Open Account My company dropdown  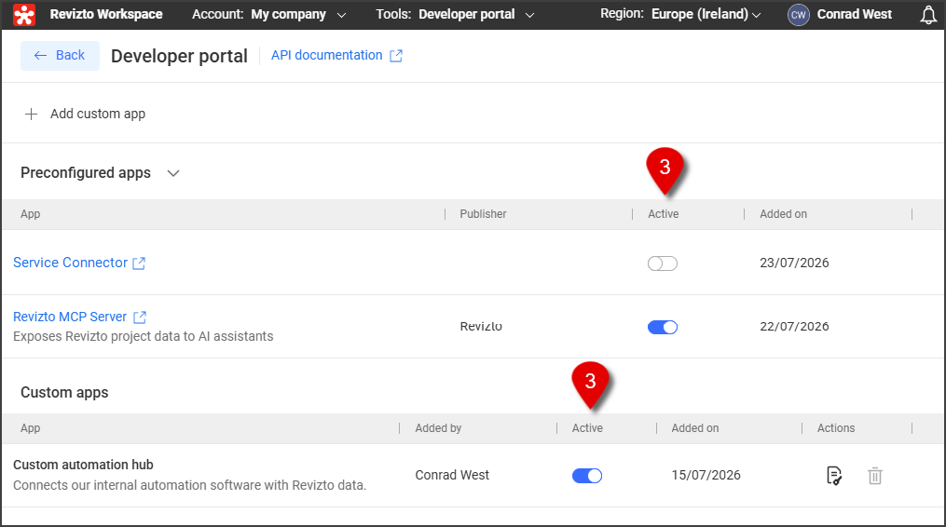[269, 15]
